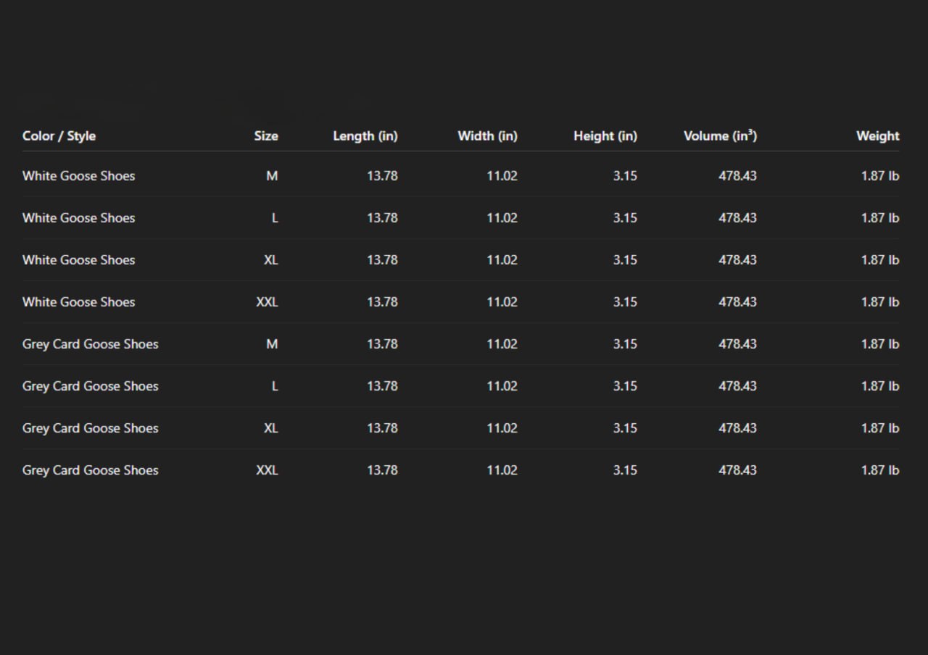This screenshot has width=928, height=655.
Task: Click size L cell for Grey Card Goose Shoes
Action: [x=274, y=386]
